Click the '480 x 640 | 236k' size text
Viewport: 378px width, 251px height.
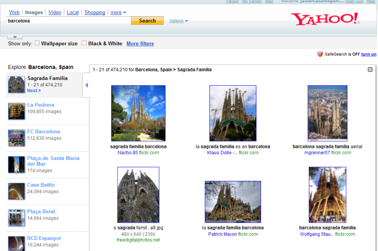(138, 234)
